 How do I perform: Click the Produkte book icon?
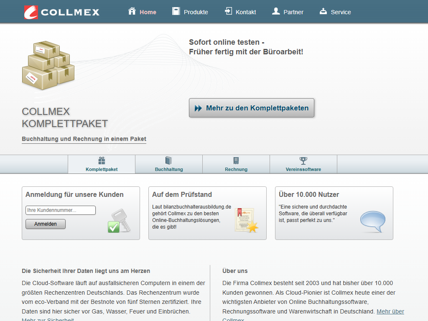(x=176, y=11)
